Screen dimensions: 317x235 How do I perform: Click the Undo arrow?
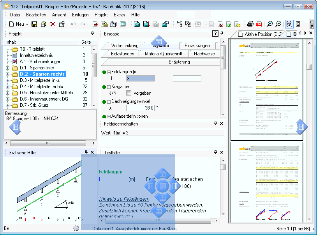pos(74,24)
